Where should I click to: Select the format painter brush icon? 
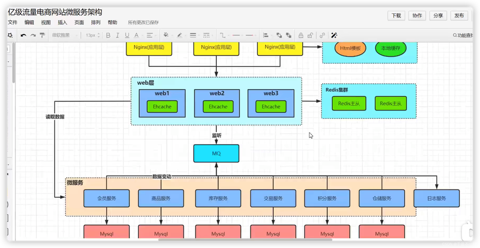click(42, 36)
